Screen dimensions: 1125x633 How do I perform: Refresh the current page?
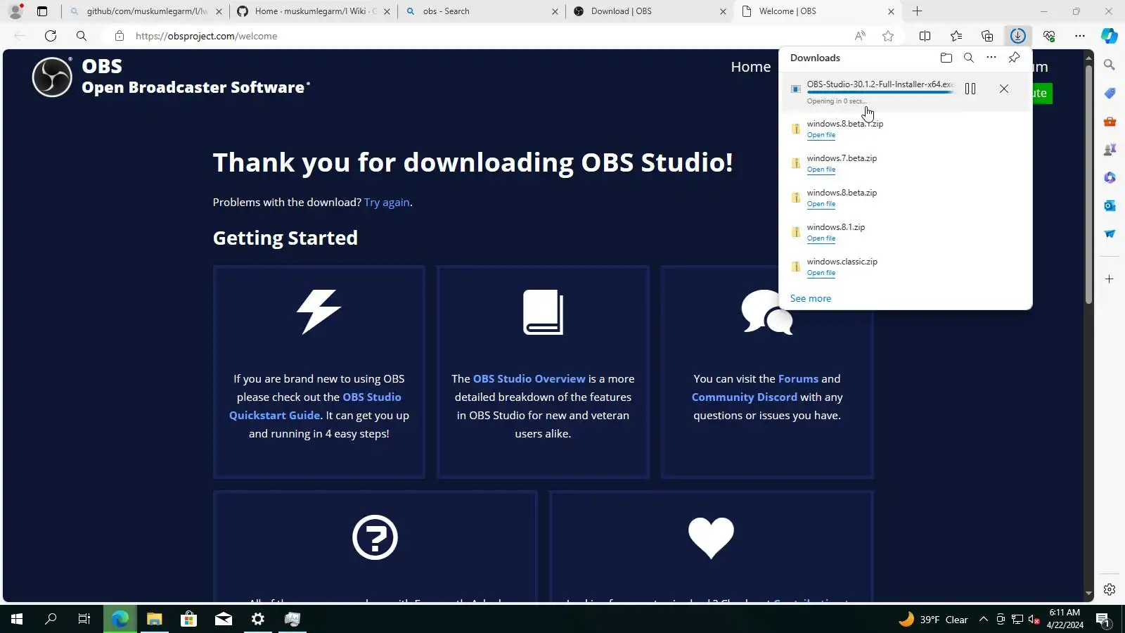(51, 36)
